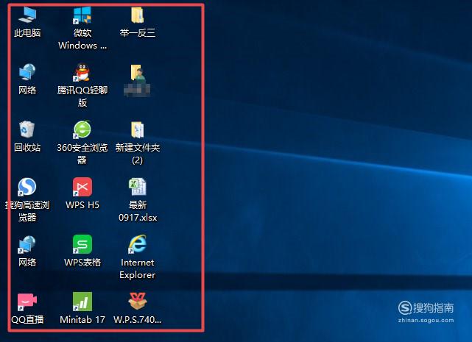Select the Internet Explorer shortcut icon
This screenshot has width=472, height=342.
click(x=138, y=244)
